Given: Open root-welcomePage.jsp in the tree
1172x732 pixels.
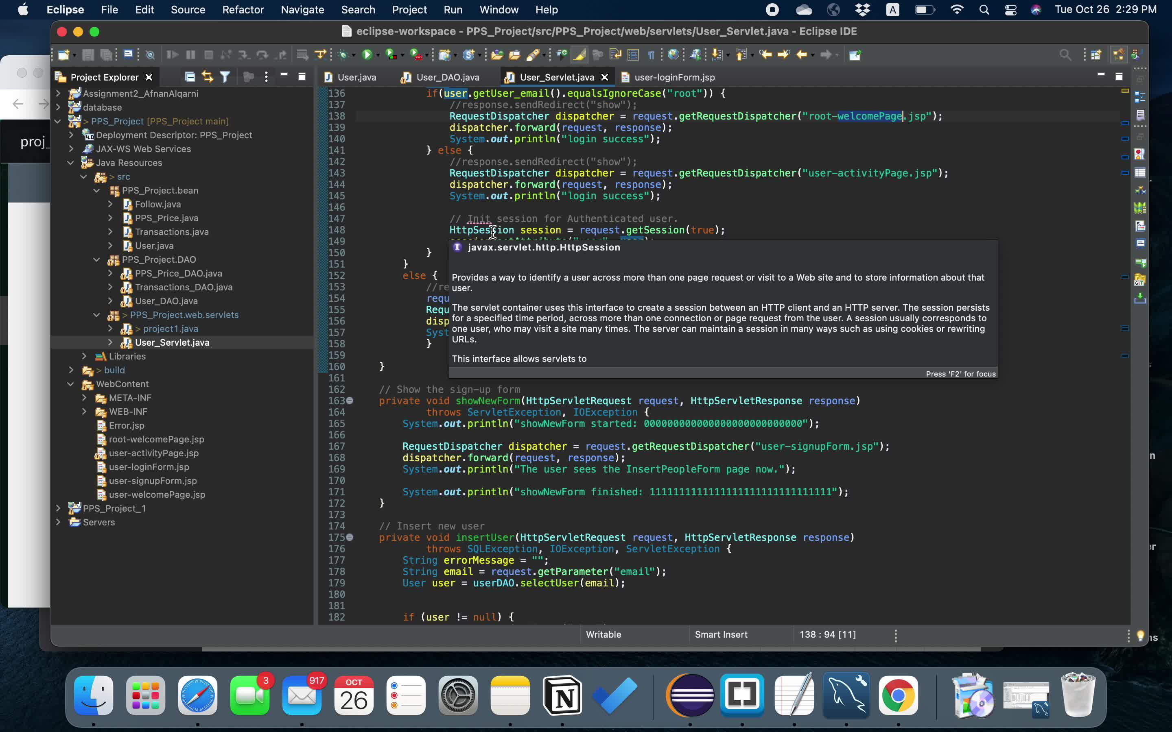Looking at the screenshot, I should click(156, 440).
